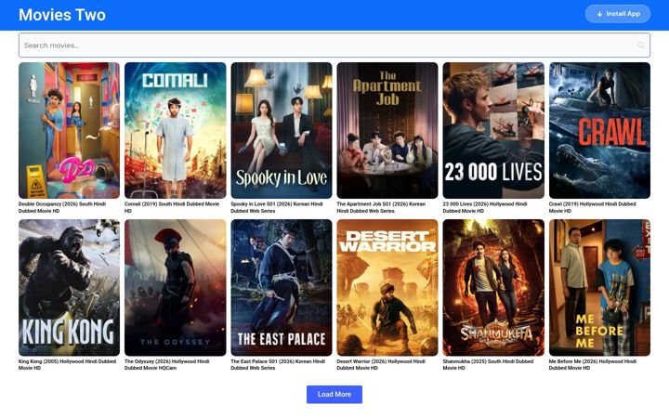The height and width of the screenshot is (418, 669).
Task: Click title '23 000 Lives (2026) Hollywood Hindi'
Action: 485,204
